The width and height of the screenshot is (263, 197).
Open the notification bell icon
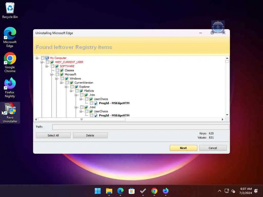coord(256,191)
